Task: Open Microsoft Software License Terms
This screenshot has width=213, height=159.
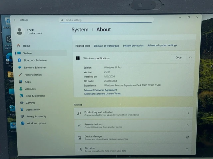Action: [x=103, y=93]
